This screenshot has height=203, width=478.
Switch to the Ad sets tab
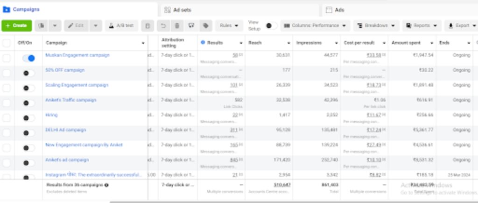(x=239, y=10)
